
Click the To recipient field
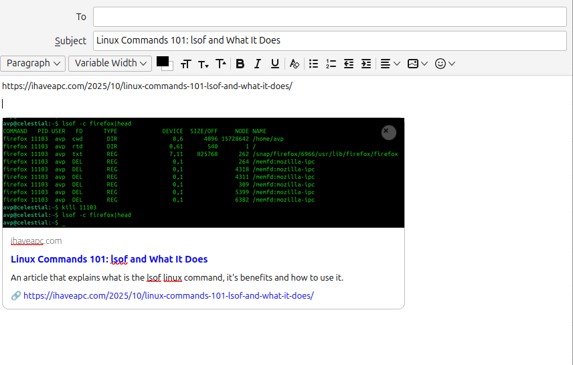click(329, 17)
